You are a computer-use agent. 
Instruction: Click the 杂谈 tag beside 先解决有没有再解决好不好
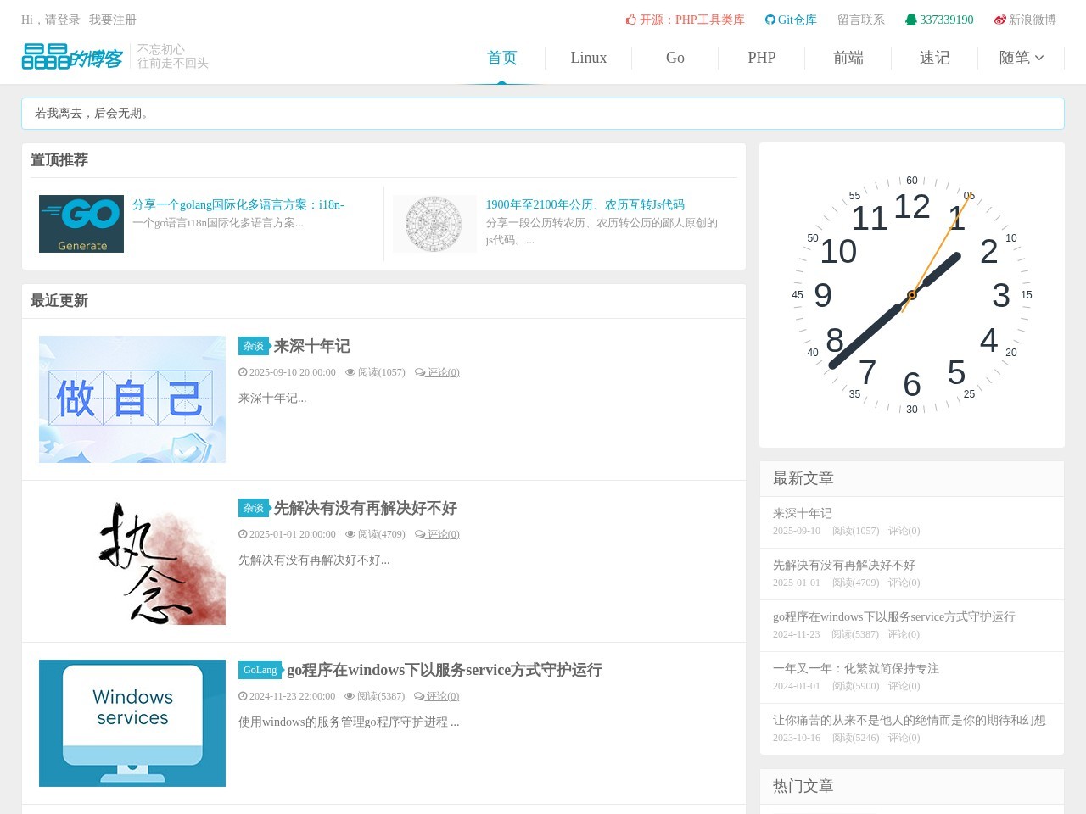[x=254, y=508]
